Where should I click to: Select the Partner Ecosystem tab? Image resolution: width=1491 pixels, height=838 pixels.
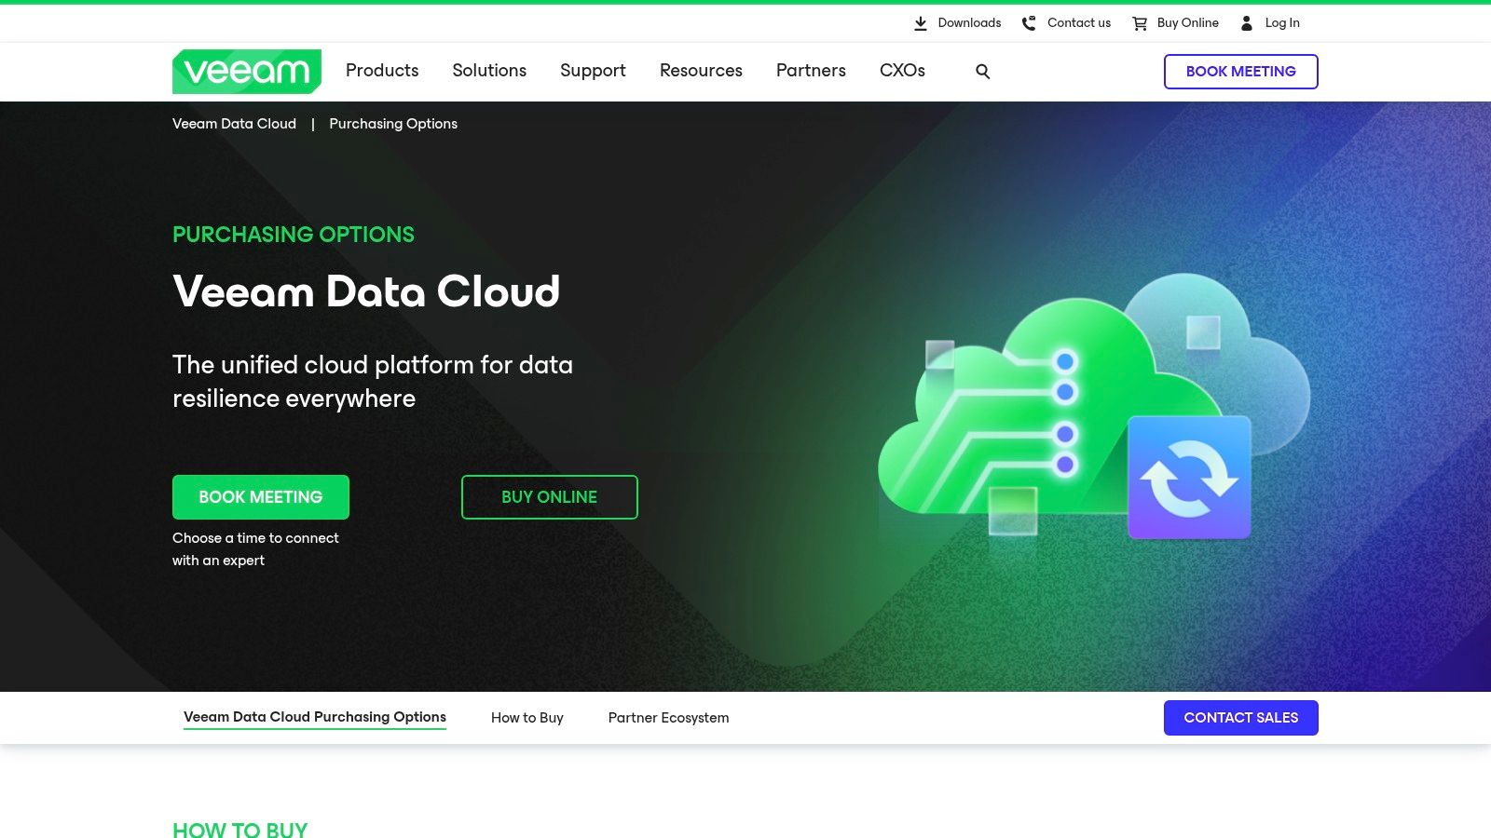coord(669,717)
